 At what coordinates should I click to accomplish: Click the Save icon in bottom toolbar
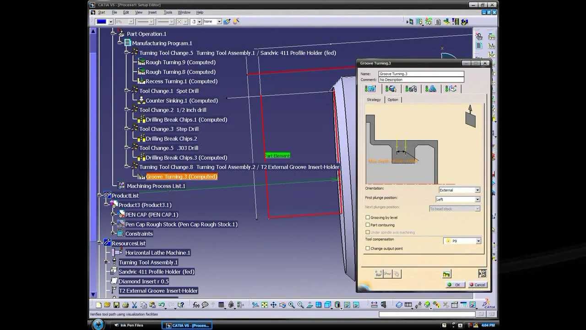pyautogui.click(x=116, y=305)
